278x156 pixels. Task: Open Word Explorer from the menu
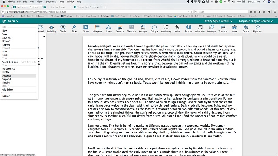pos(10,62)
